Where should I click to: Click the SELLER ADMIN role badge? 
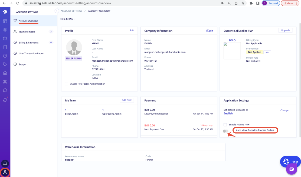point(74,58)
